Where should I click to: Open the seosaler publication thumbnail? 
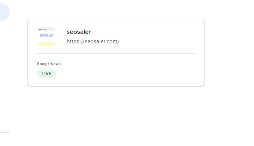[x=46, y=36]
